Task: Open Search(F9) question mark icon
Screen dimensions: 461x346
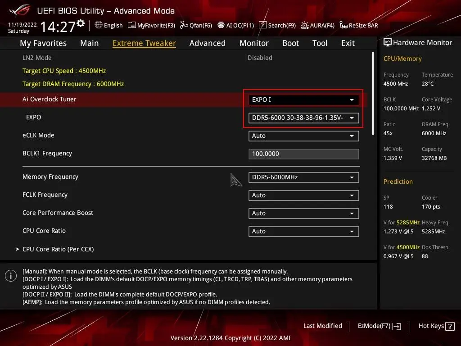Action: (x=262, y=25)
